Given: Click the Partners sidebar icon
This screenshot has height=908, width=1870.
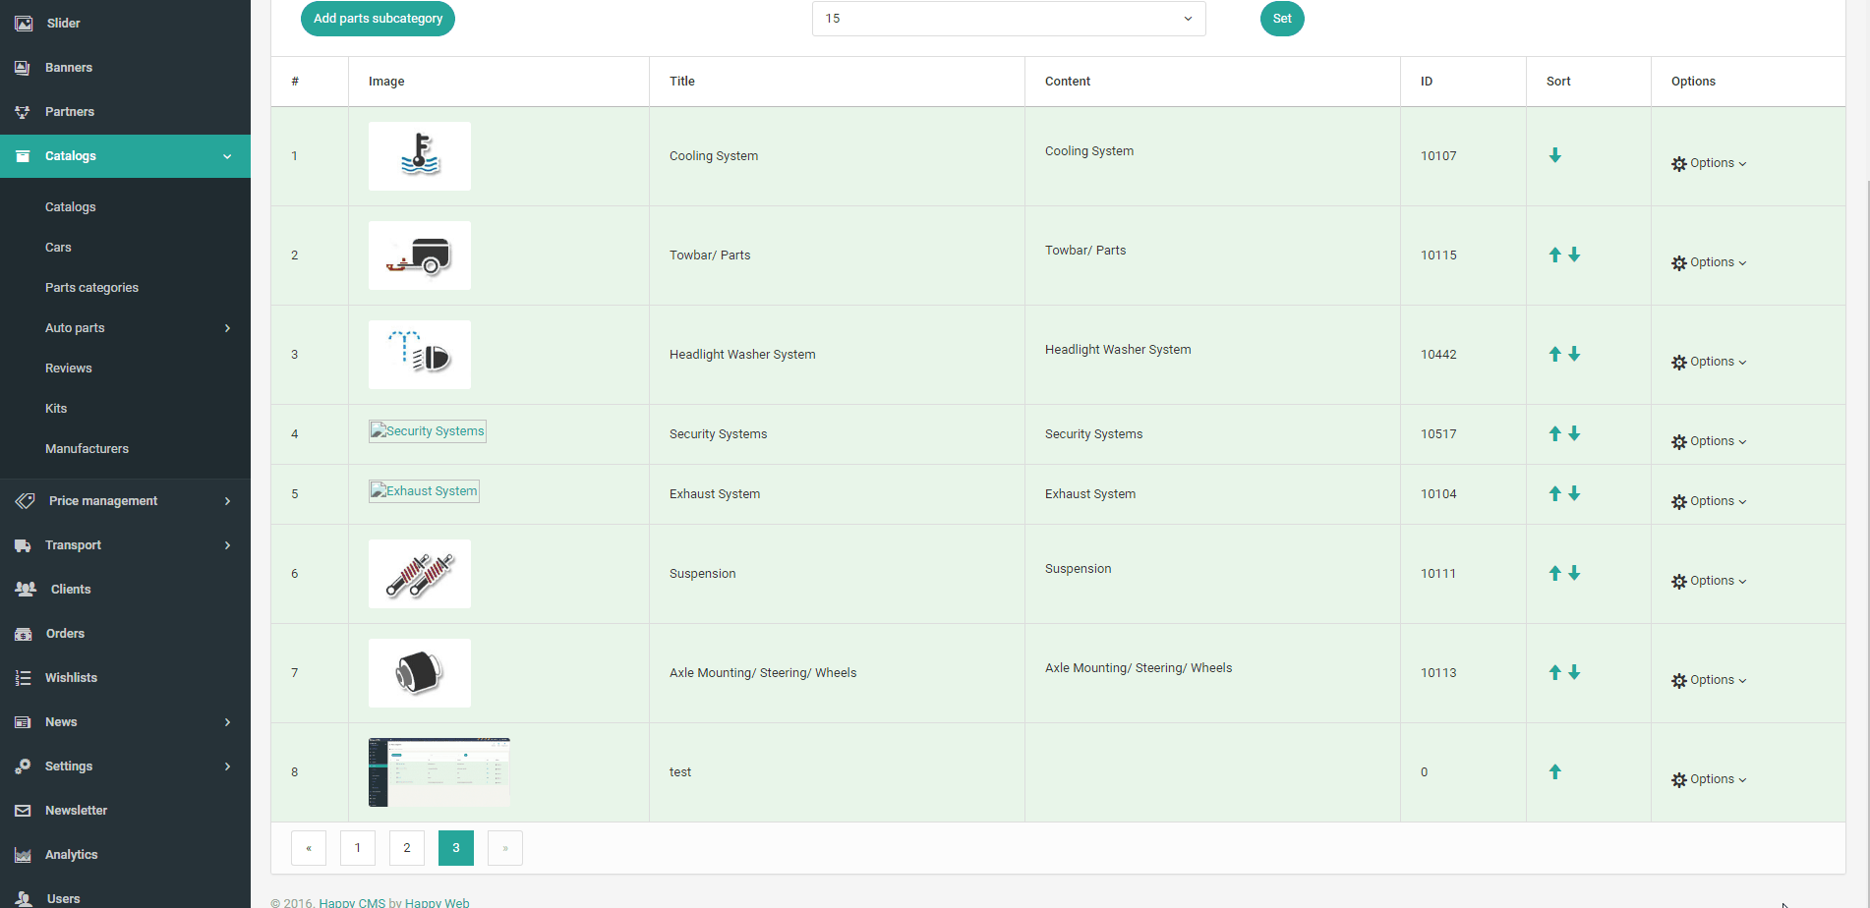Looking at the screenshot, I should [23, 112].
